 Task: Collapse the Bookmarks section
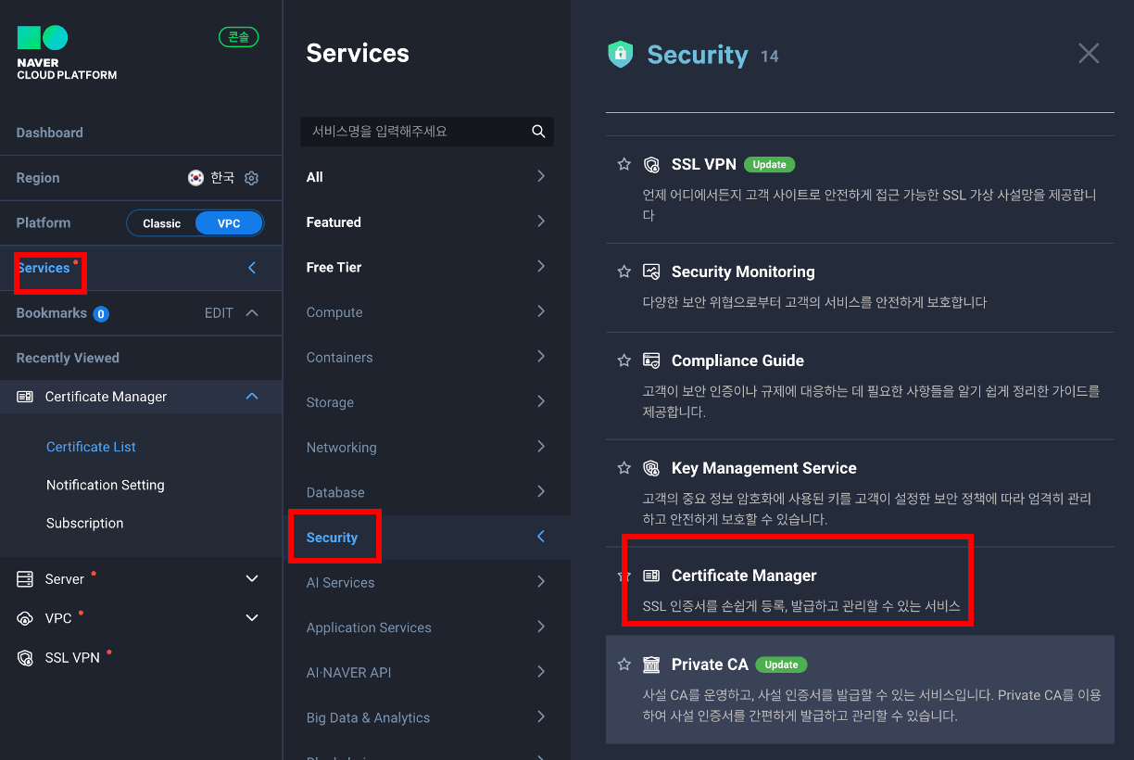[x=252, y=313]
